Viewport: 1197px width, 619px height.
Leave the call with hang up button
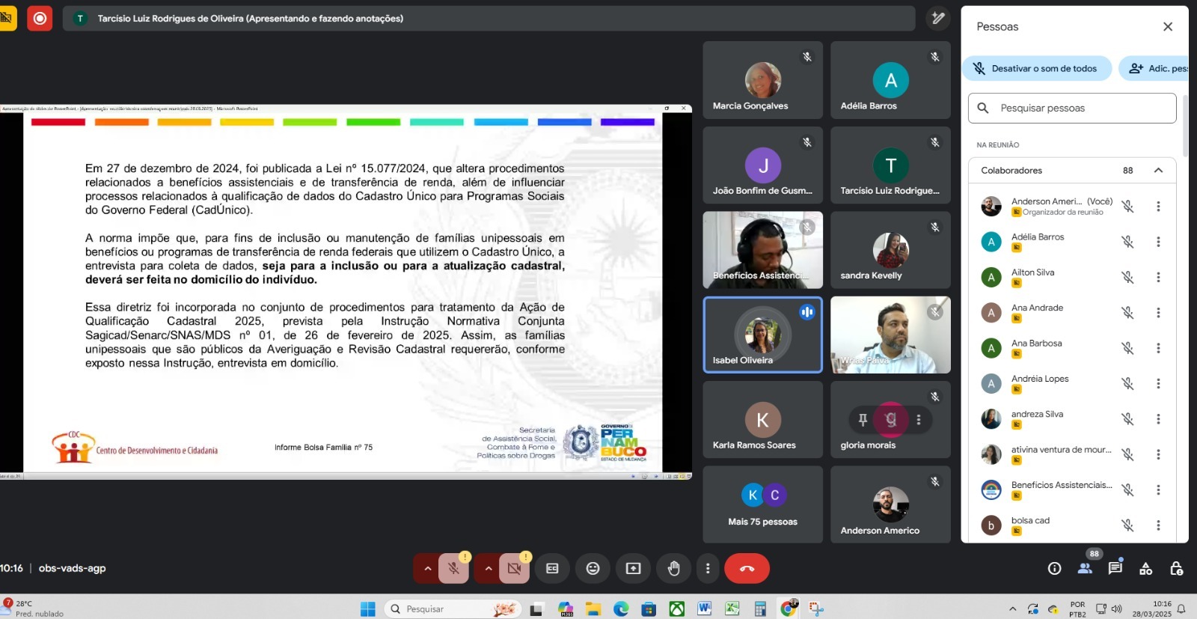tap(747, 569)
